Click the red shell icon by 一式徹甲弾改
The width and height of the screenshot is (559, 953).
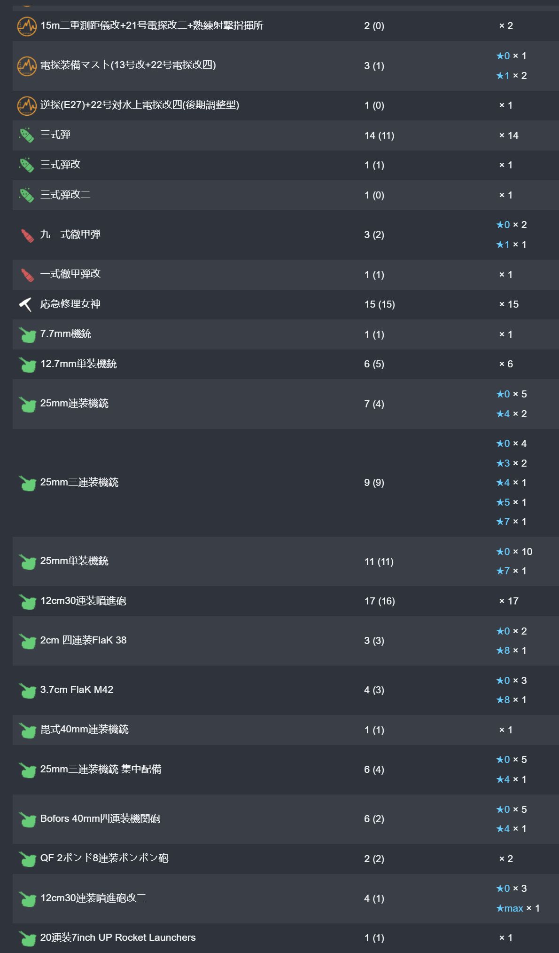pyautogui.click(x=27, y=275)
